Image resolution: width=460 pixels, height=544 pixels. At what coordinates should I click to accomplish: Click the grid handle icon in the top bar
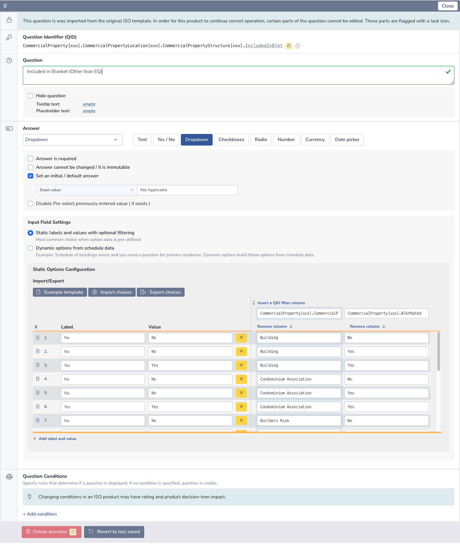click(5, 6)
